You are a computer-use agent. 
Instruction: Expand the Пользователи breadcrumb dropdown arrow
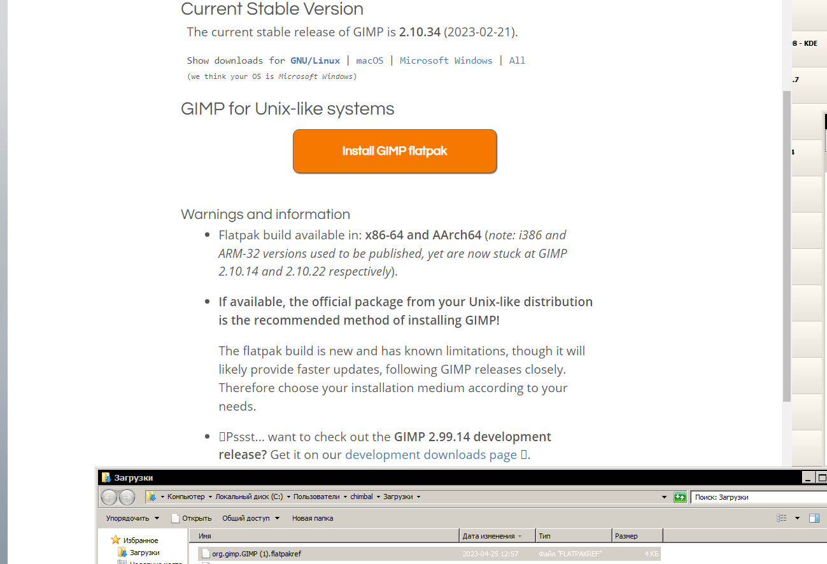[x=345, y=497]
